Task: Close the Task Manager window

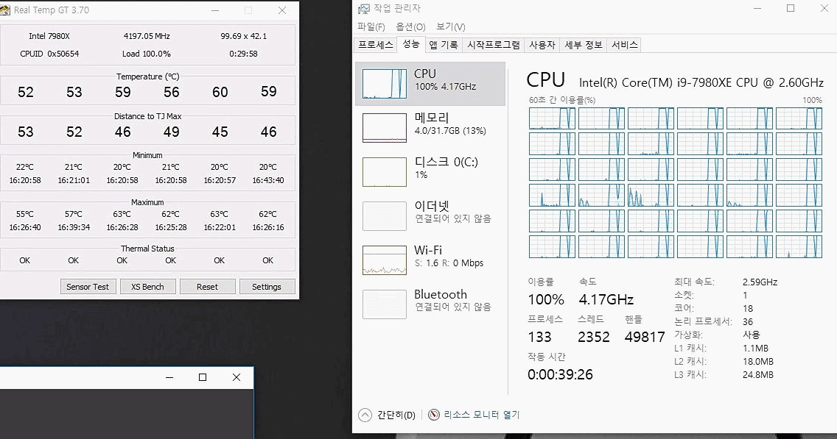Action: pyautogui.click(x=824, y=9)
